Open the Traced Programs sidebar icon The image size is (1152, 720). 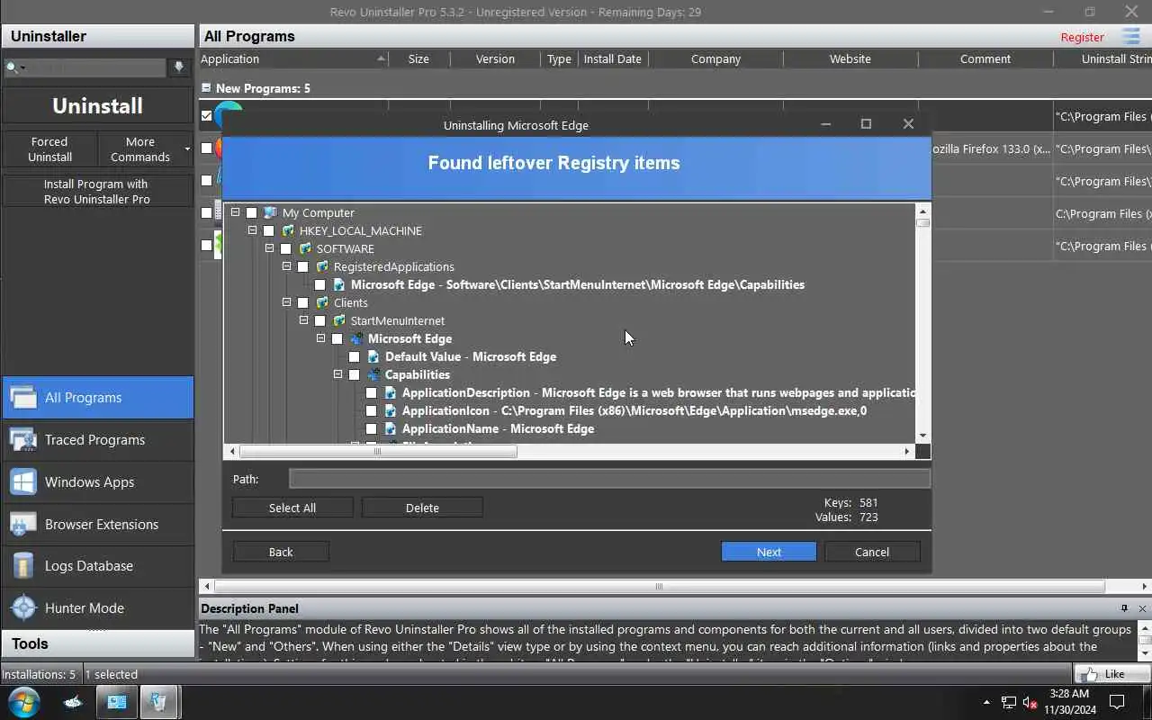pyautogui.click(x=23, y=440)
